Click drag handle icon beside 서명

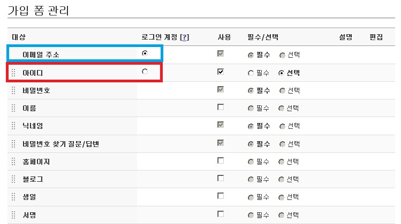(13, 215)
